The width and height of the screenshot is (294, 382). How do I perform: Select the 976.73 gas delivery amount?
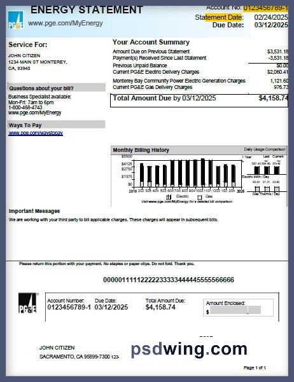[x=281, y=87]
